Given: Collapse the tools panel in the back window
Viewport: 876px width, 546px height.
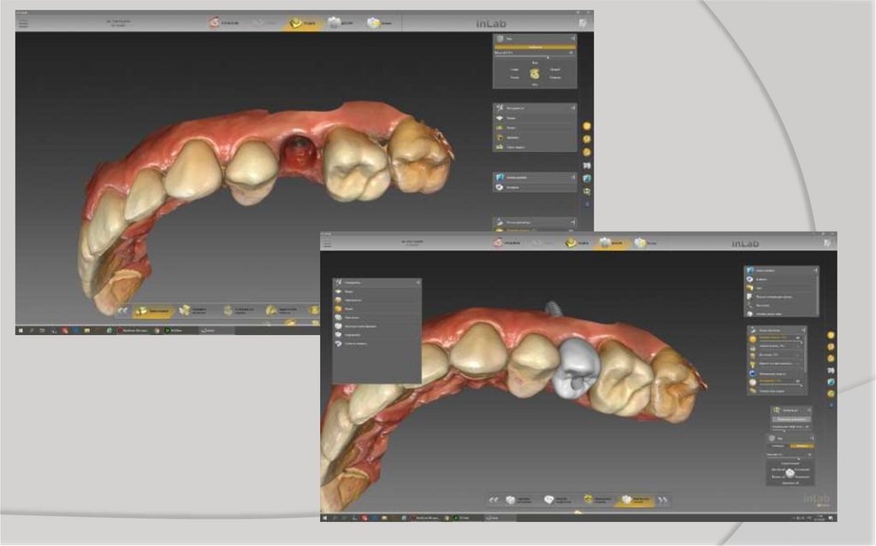Looking at the screenshot, I should (x=573, y=109).
